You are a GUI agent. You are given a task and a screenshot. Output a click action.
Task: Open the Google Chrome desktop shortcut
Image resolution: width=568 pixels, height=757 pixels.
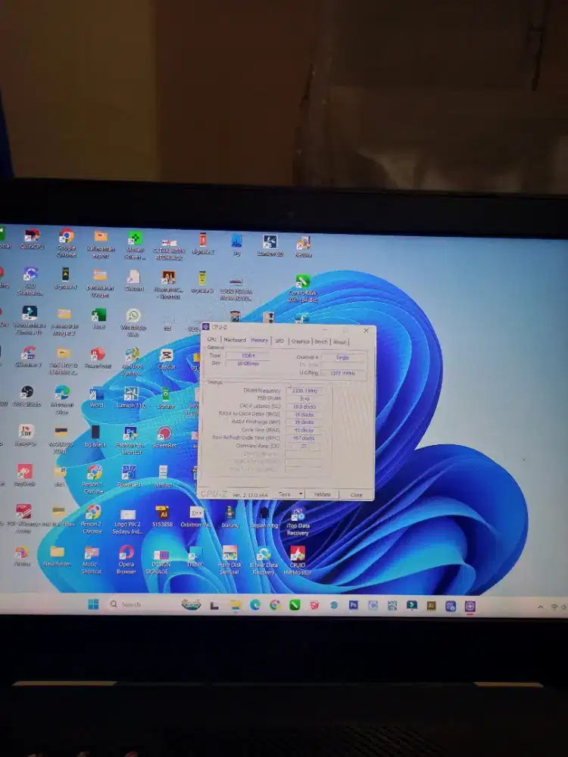(x=66, y=243)
